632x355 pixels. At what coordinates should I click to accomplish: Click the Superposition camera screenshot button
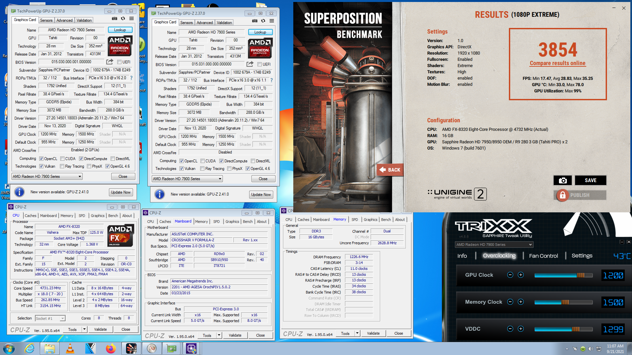tap(563, 180)
